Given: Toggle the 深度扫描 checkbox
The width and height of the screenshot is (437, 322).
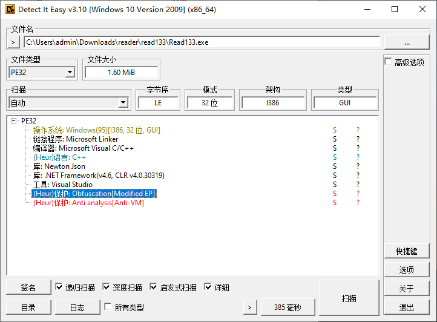Looking at the screenshot, I should (x=106, y=287).
